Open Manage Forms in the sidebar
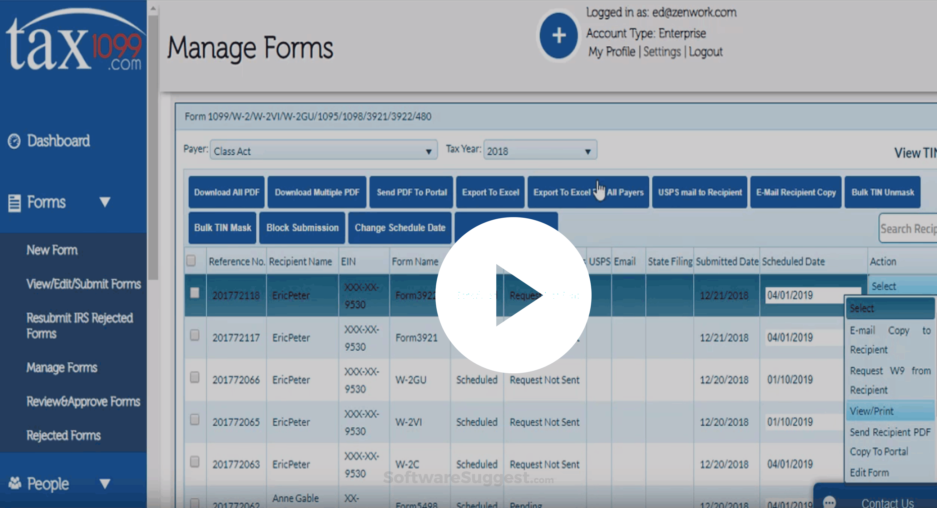937x508 pixels. (62, 367)
